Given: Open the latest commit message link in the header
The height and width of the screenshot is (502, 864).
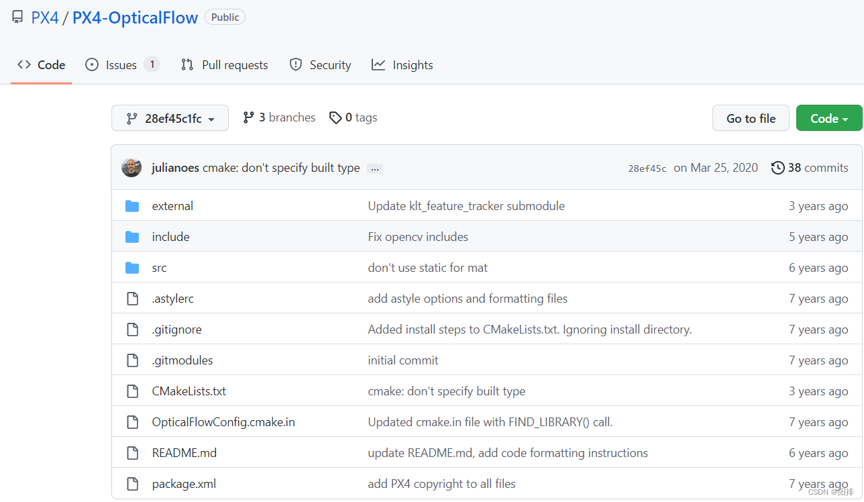Looking at the screenshot, I should (x=281, y=168).
